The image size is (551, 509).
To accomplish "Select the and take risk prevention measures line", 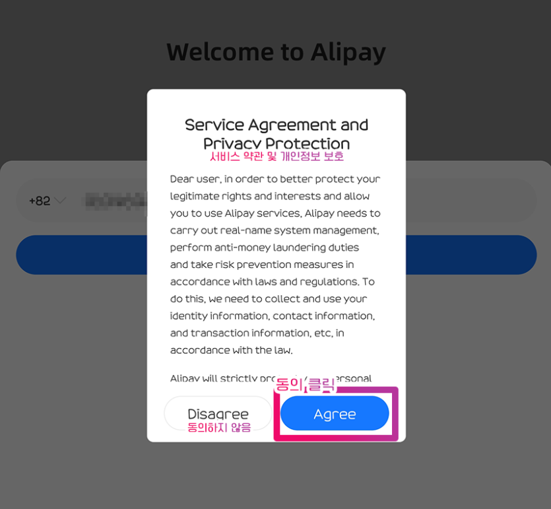I will (x=262, y=265).
